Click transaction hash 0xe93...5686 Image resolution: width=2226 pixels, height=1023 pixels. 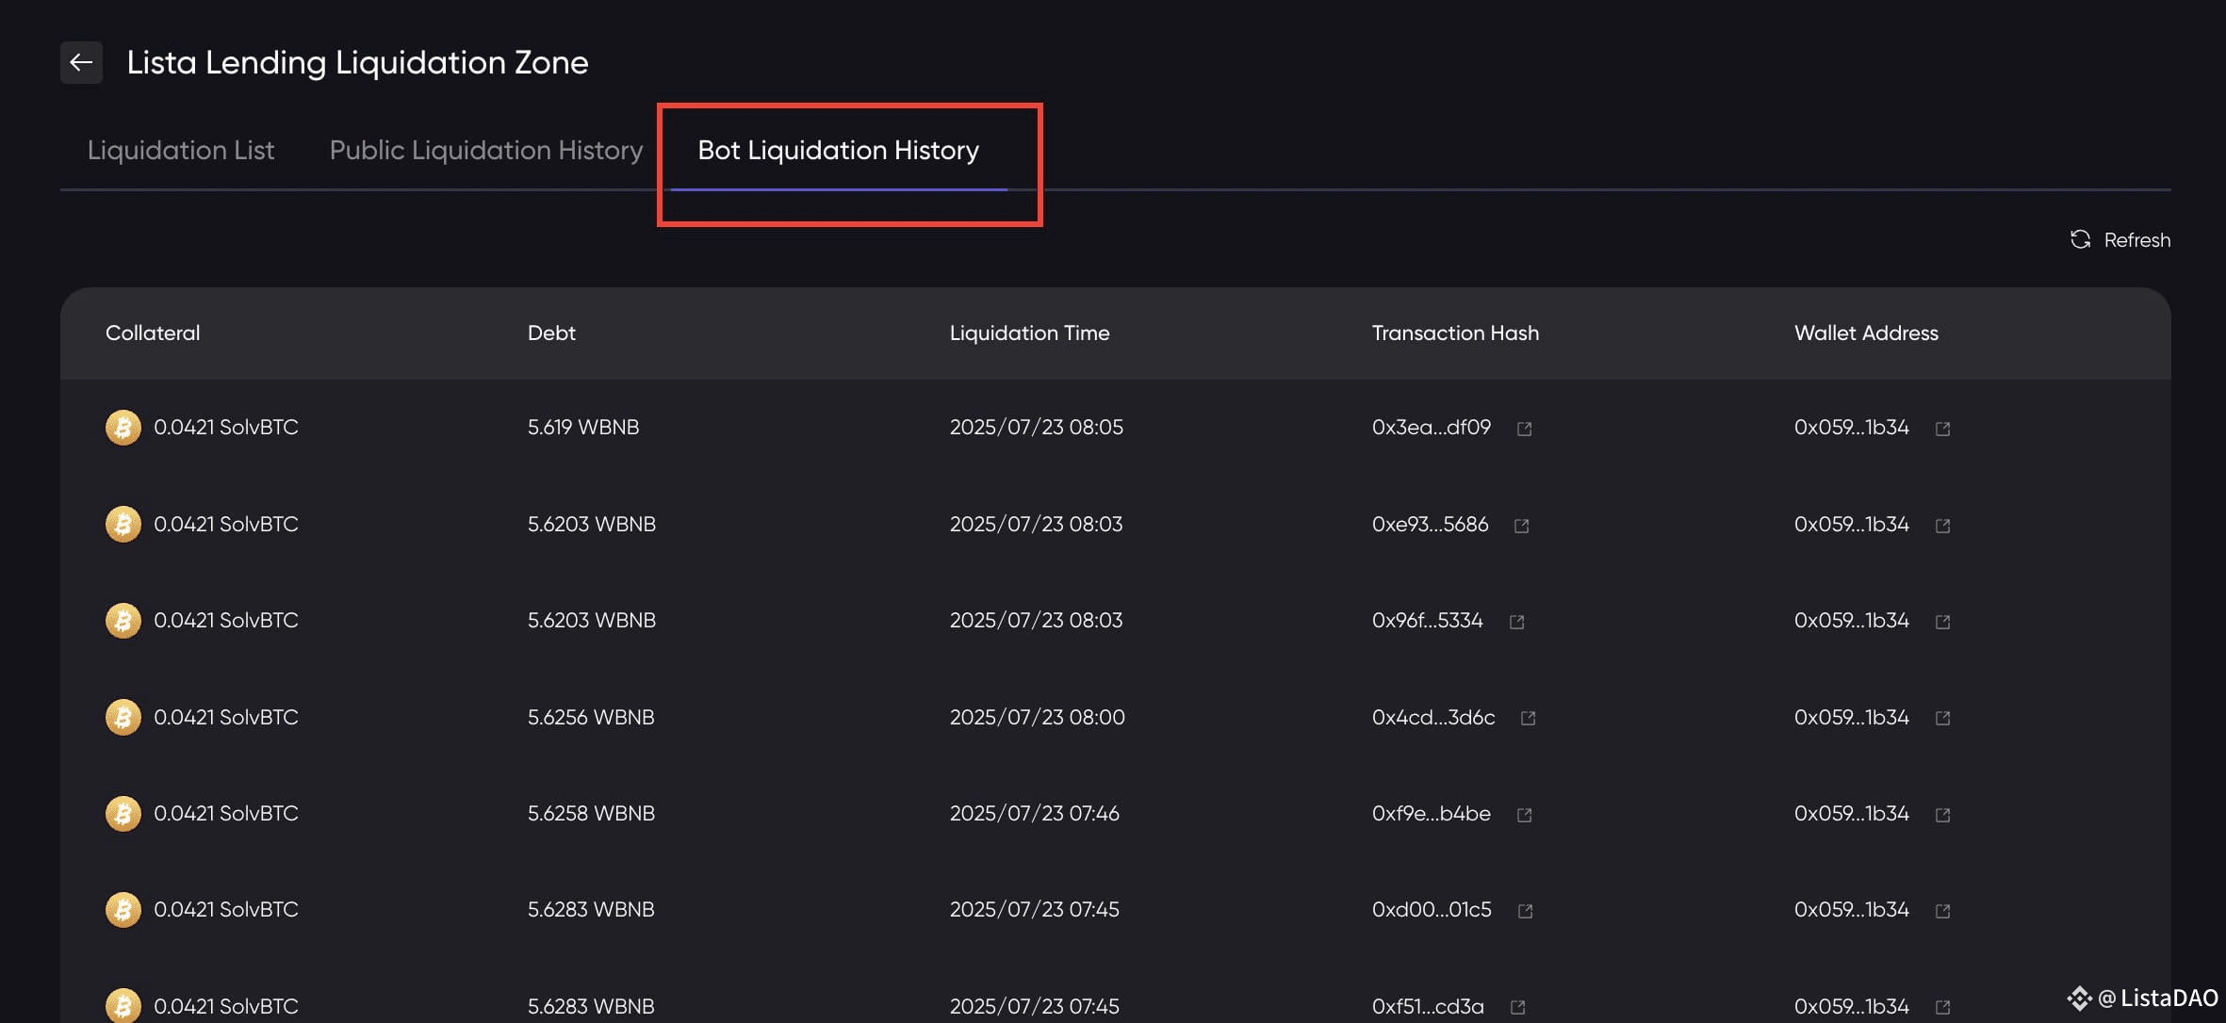tap(1431, 524)
